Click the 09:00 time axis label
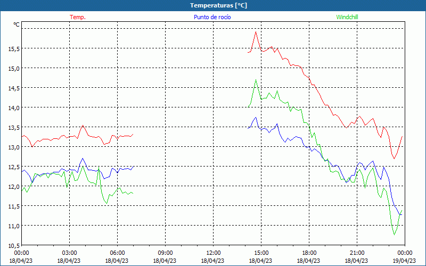 coord(165,253)
